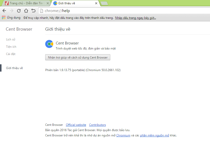Close the Trang chủ tab
Image resolution: width=210 pixels, height=159 pixels.
coord(47,3)
